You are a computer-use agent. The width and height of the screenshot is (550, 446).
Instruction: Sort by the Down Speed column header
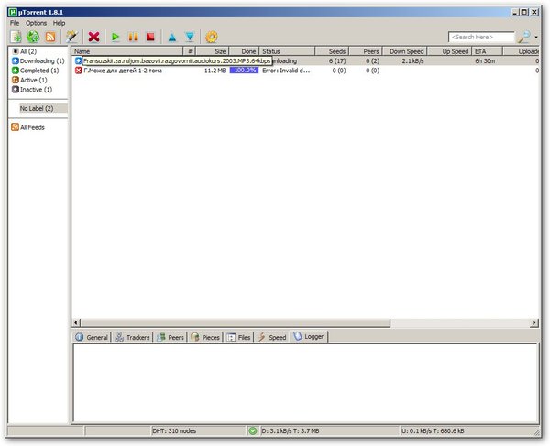click(x=404, y=51)
